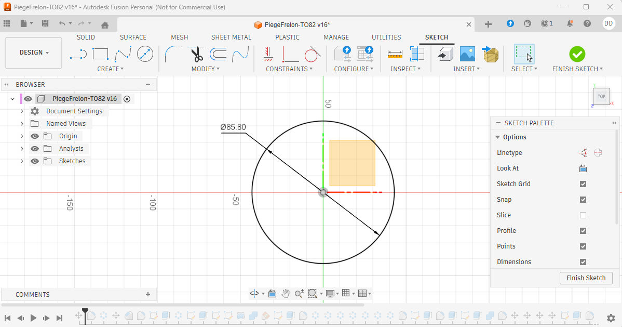Select the 2-Point Rectangle tool

[x=100, y=54]
